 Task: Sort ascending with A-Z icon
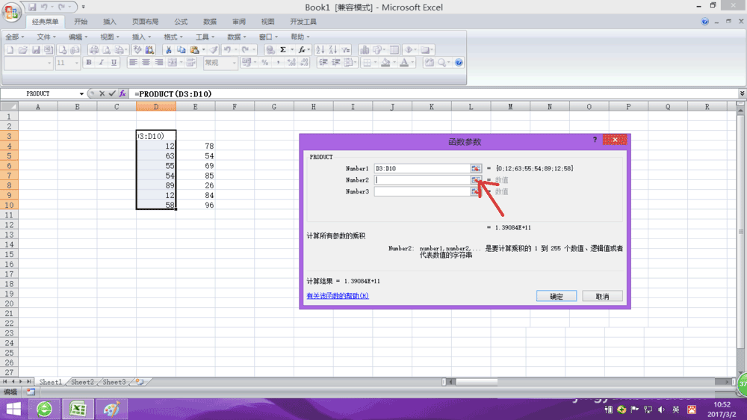pyautogui.click(x=320, y=49)
